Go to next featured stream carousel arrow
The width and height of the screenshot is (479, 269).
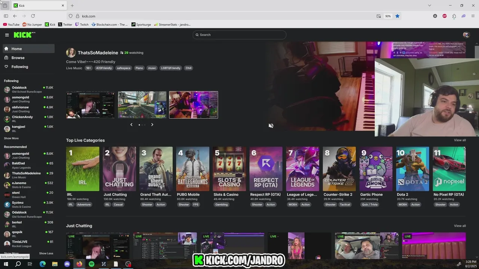pyautogui.click(x=152, y=125)
